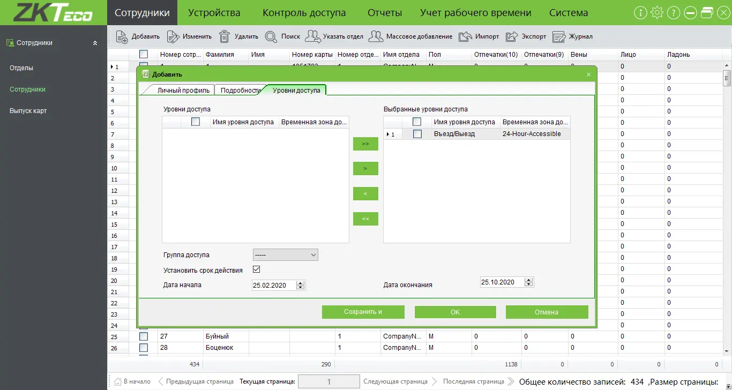This screenshot has height=390, width=732.
Task: Click the Удалить (Delete) trash icon
Action: coord(225,36)
